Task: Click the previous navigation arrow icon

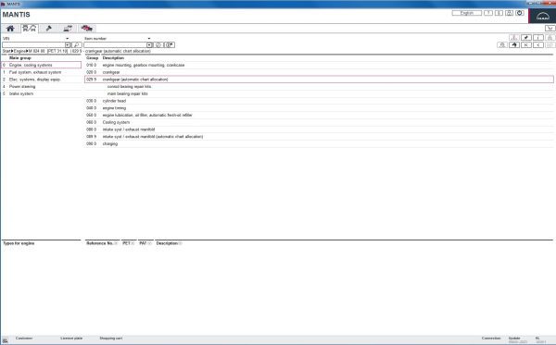Action: click(x=538, y=45)
